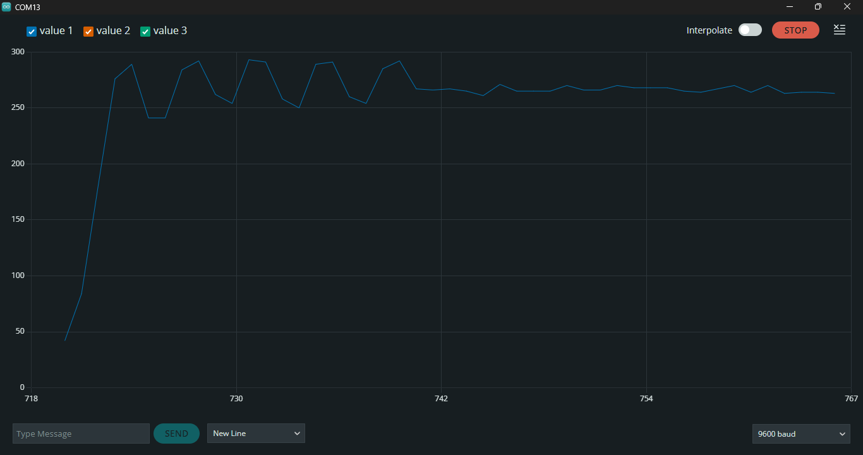Click the Interpolate label text

[709, 30]
